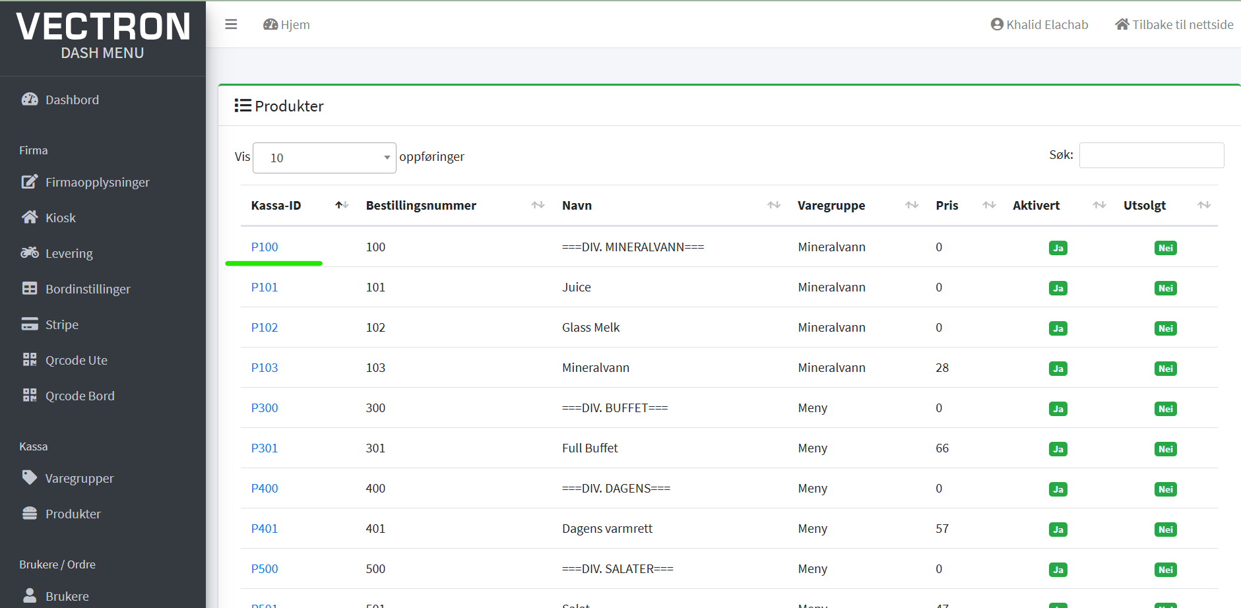Click the Søk search input field
The image size is (1241, 608).
tap(1151, 156)
